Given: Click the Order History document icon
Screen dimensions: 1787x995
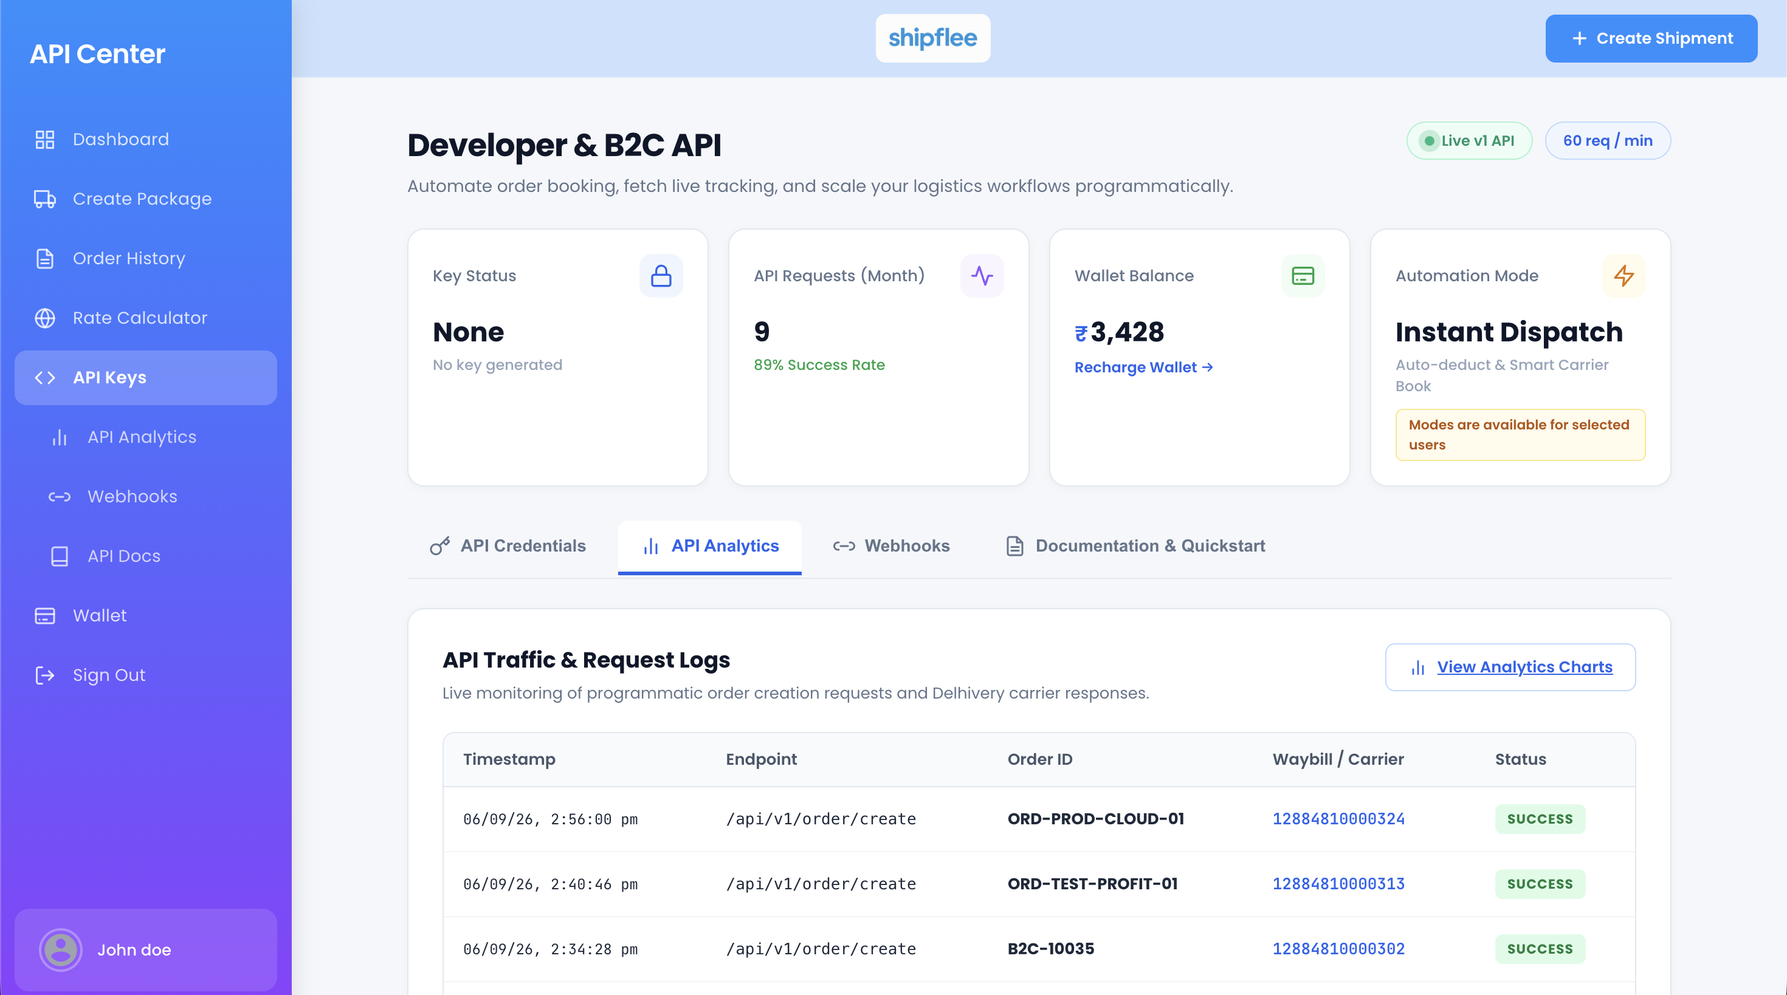Looking at the screenshot, I should pyautogui.click(x=45, y=259).
